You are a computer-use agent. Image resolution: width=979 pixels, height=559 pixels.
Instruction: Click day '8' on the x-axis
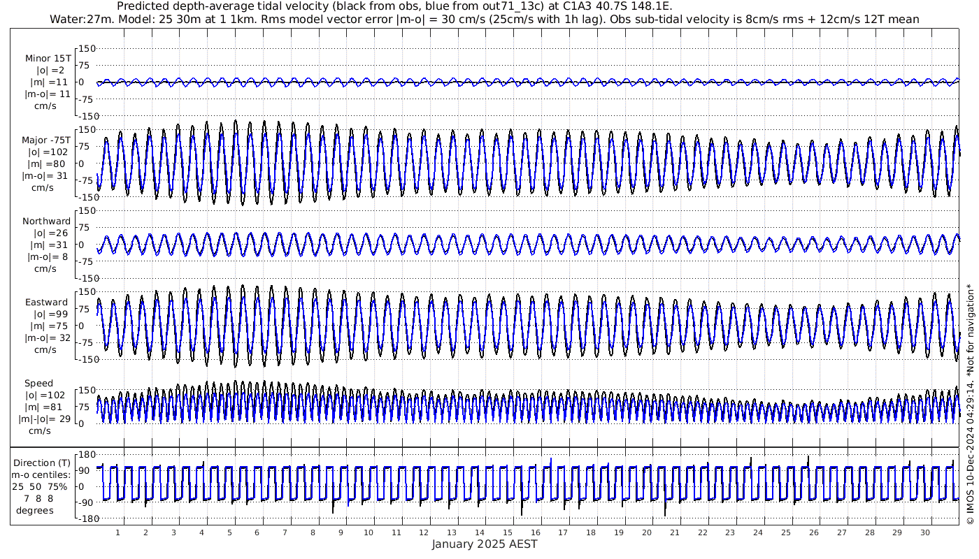[313, 532]
